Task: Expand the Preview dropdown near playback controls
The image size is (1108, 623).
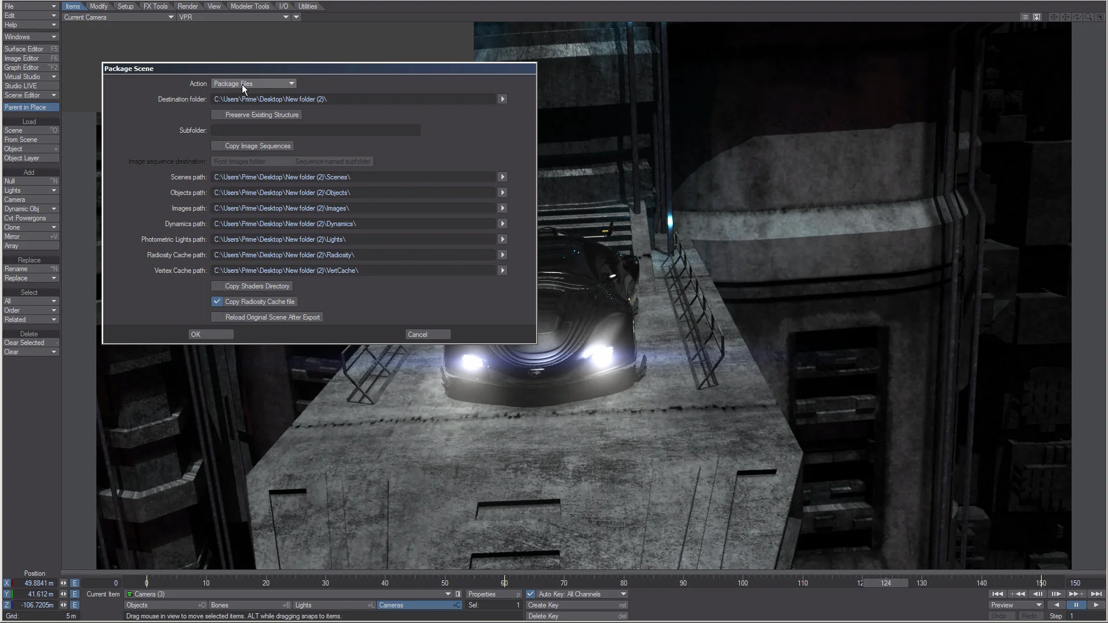Action: (1015, 605)
